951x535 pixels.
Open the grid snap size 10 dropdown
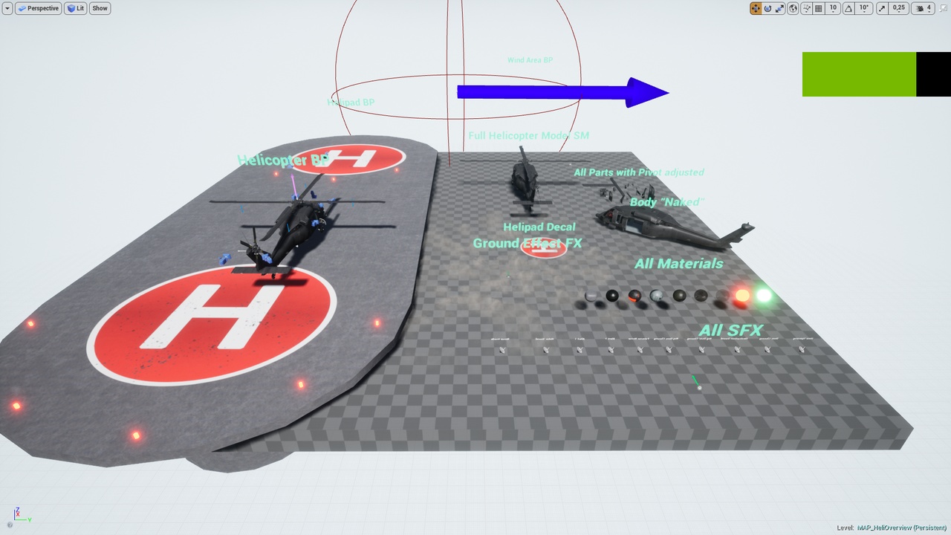pos(833,8)
